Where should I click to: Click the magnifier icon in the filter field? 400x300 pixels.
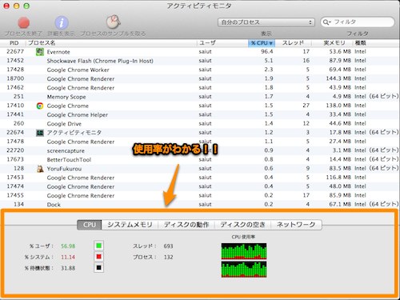click(x=326, y=22)
